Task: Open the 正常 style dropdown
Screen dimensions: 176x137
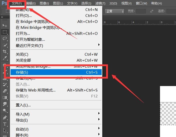Action: [x=114, y=11]
